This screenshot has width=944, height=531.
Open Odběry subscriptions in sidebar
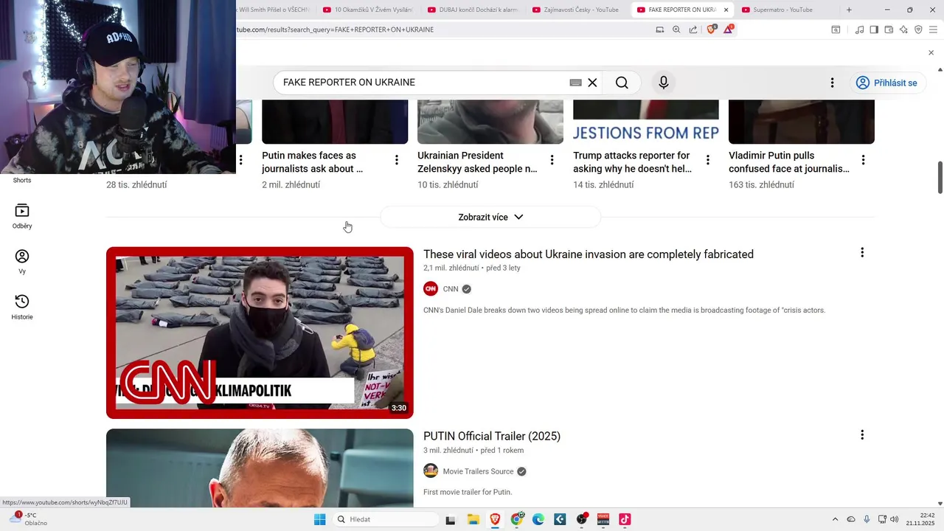[x=22, y=216]
